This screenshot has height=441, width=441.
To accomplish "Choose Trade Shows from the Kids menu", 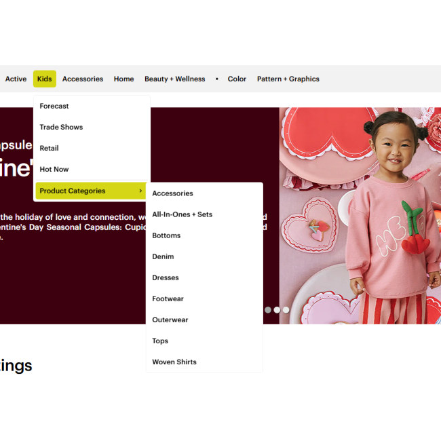I will click(x=61, y=127).
